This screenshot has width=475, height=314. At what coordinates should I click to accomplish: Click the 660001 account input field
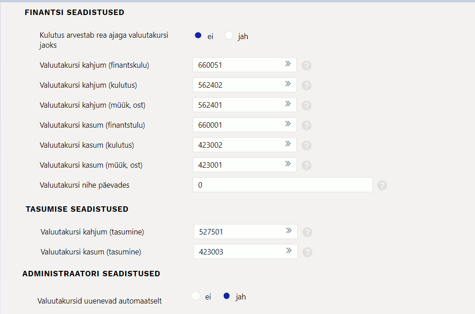(237, 125)
